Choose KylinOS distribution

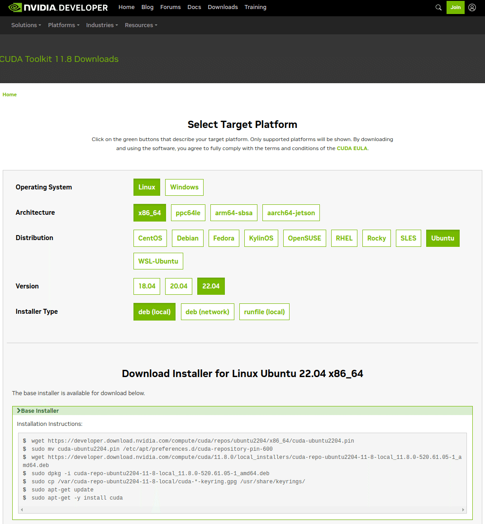click(x=261, y=238)
